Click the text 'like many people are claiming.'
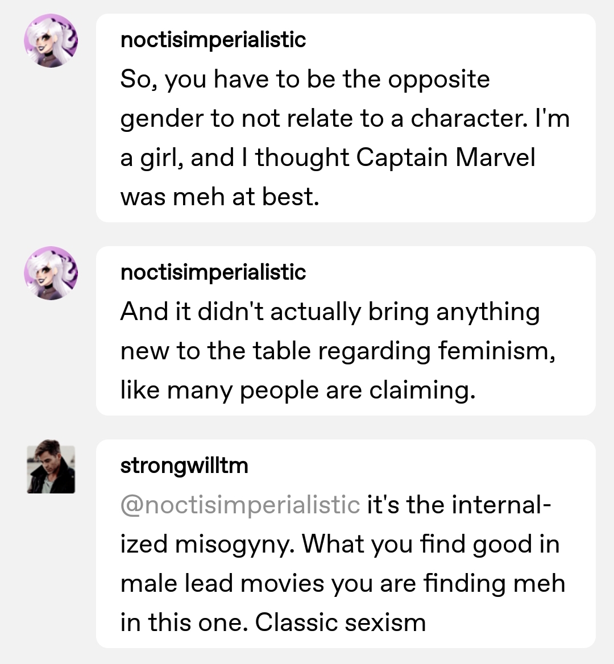The image size is (614, 664). 298,390
